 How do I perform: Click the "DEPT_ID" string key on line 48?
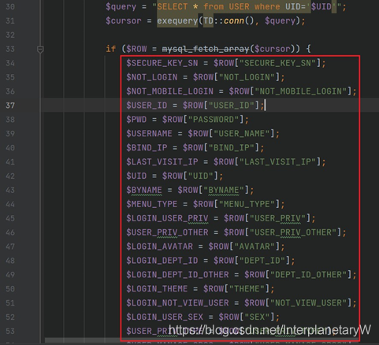pos(262,261)
